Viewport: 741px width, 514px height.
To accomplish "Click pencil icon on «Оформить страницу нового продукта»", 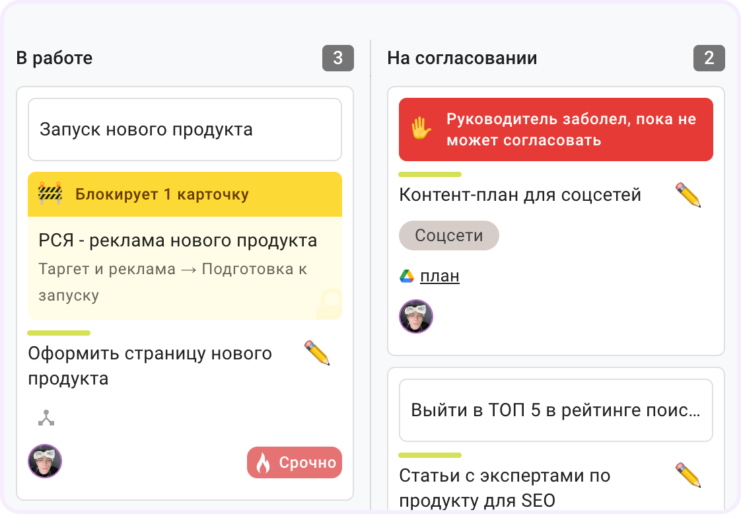I will (317, 353).
